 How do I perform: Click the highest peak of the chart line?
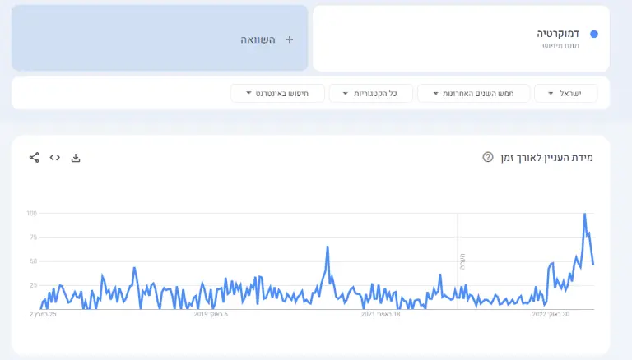584,214
